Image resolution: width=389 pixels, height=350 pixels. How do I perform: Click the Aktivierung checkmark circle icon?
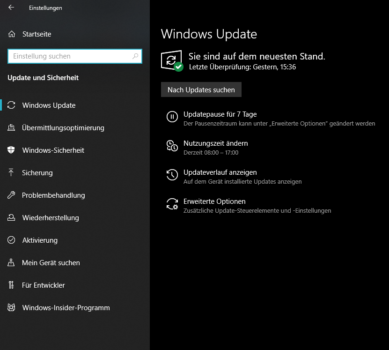click(11, 240)
